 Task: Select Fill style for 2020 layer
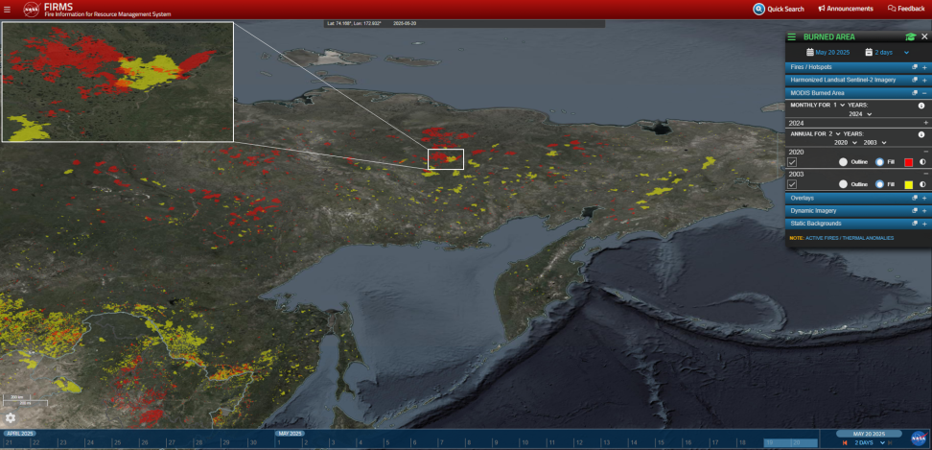coord(879,162)
